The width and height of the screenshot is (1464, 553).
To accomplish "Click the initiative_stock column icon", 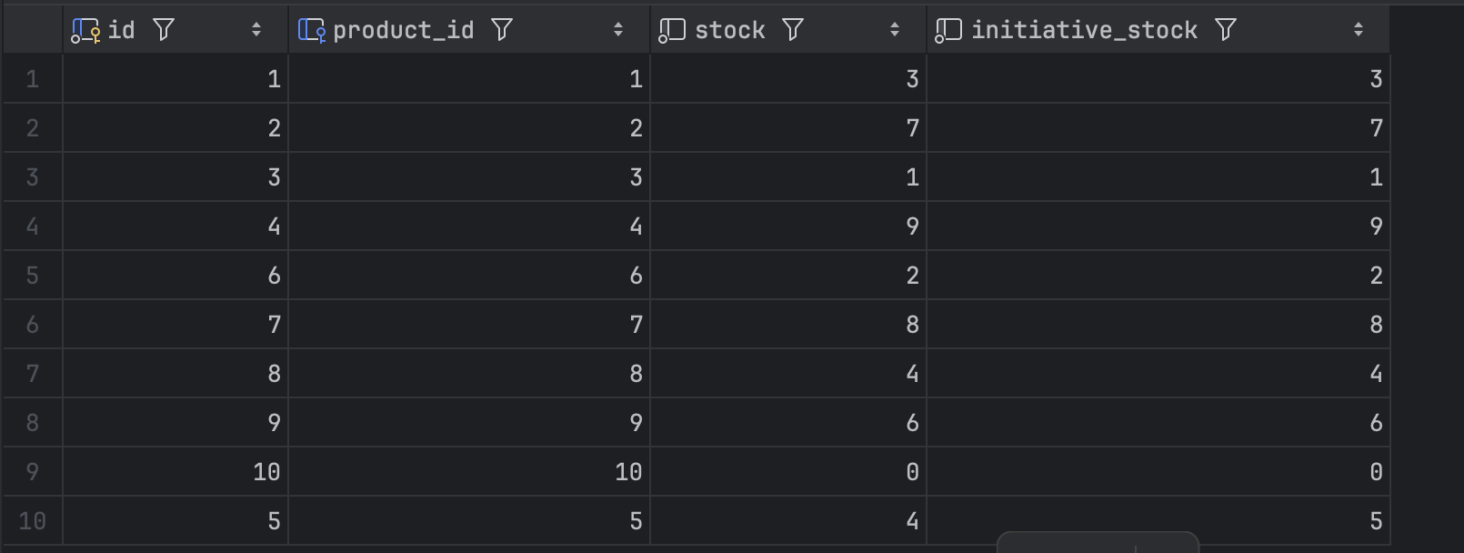I will pyautogui.click(x=948, y=30).
